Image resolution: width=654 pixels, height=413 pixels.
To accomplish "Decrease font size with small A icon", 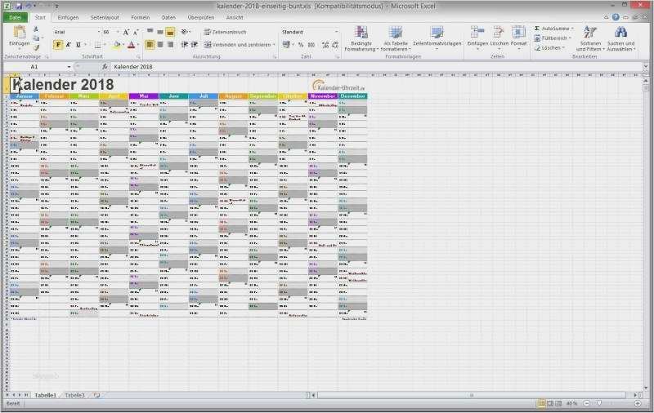I will 135,32.
